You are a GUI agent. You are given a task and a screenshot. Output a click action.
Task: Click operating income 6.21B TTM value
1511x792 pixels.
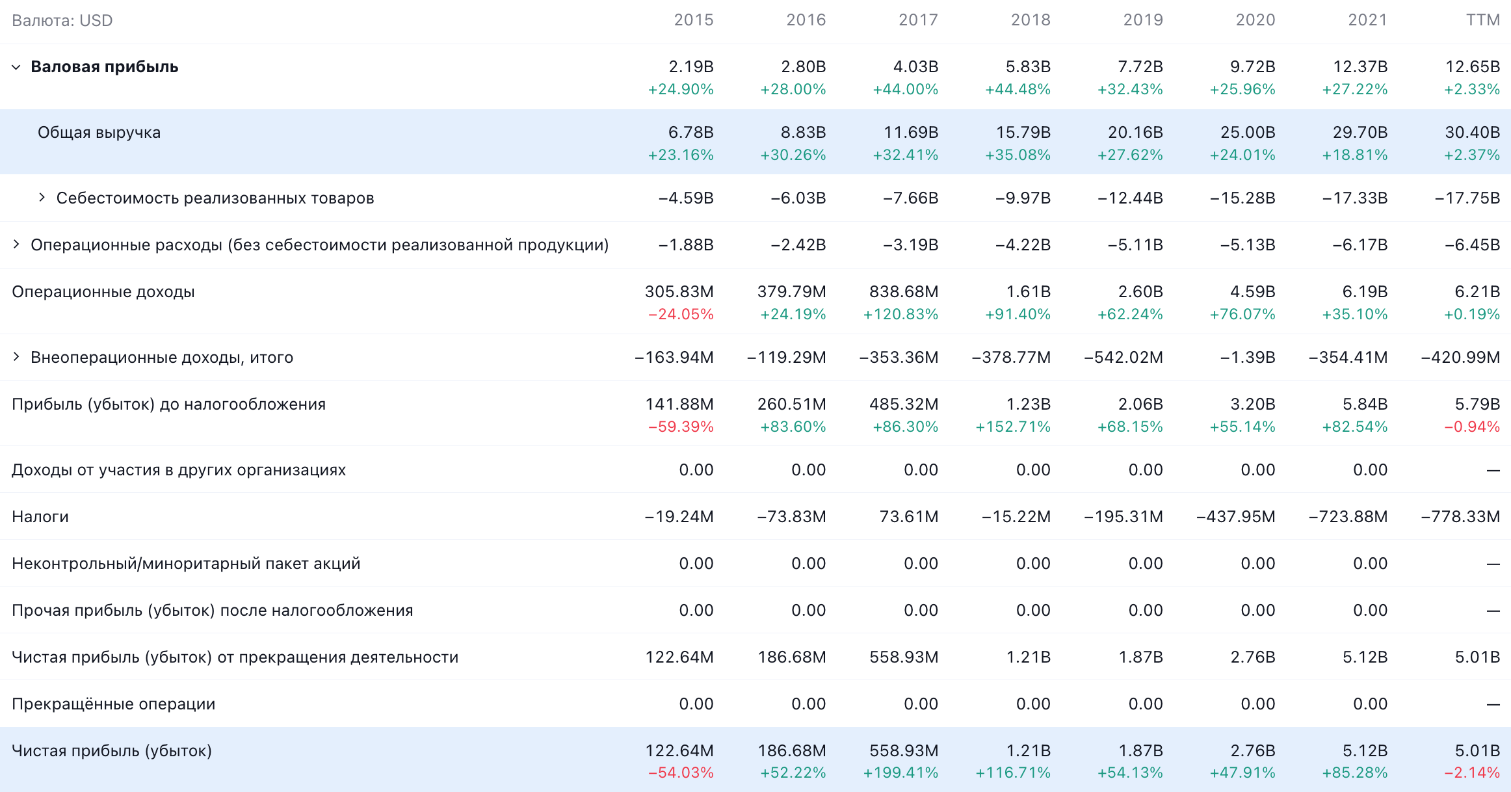pyautogui.click(x=1478, y=292)
